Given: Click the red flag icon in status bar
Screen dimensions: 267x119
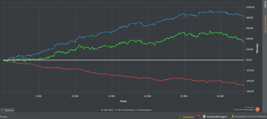Looking at the screenshot, I should point(199,117).
